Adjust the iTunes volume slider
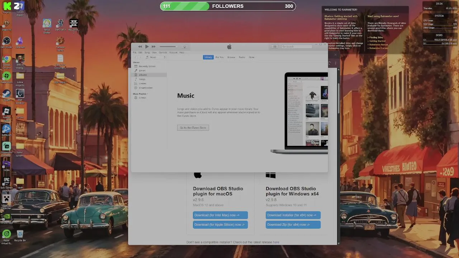The width and height of the screenshot is (459, 258). [x=168, y=47]
